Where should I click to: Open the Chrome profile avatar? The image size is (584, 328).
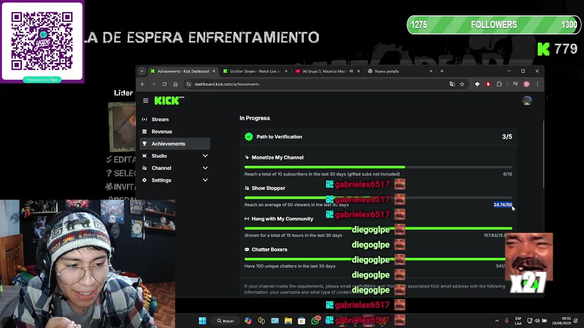(527, 84)
